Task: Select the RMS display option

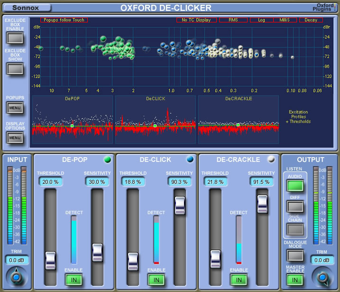Action: coord(233,20)
